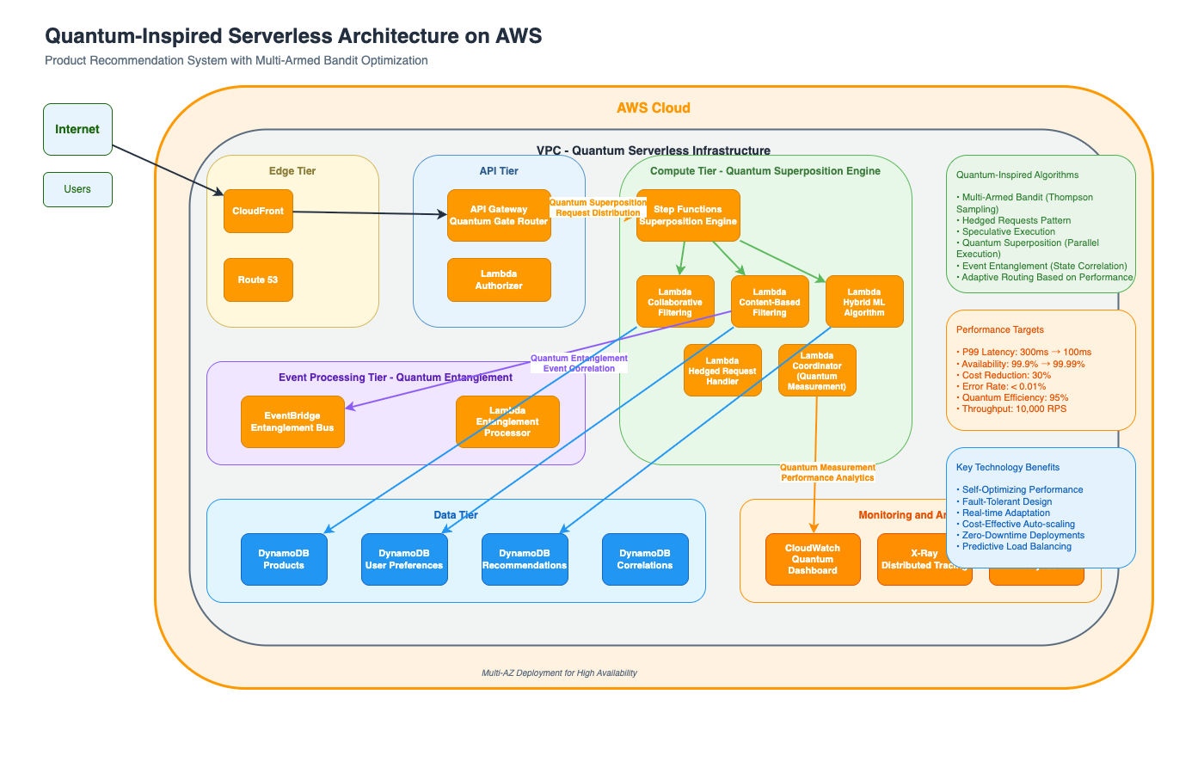Select Lambda Entanglement Processor node
1204x774 pixels.
[507, 421]
